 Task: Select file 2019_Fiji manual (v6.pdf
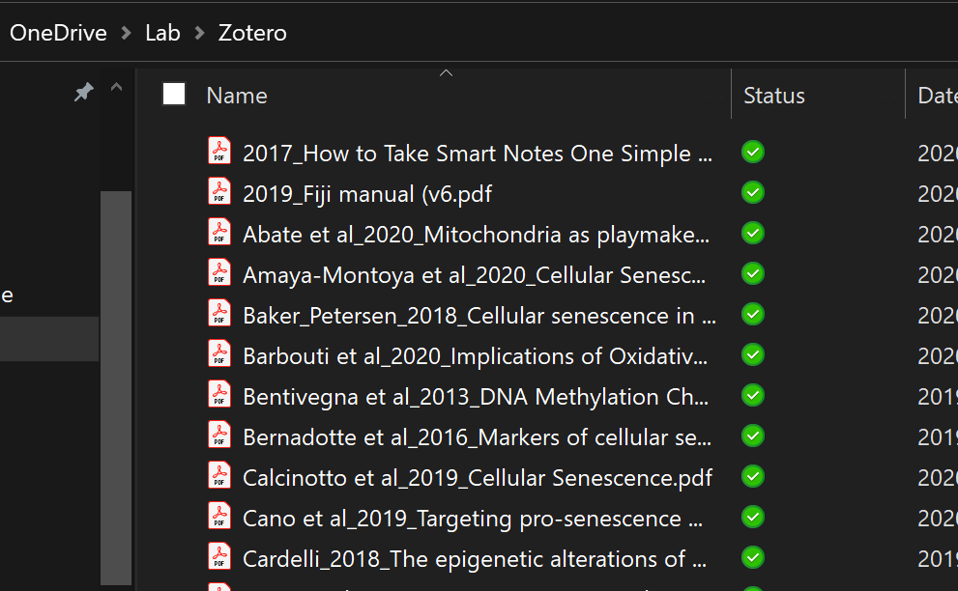(x=367, y=194)
